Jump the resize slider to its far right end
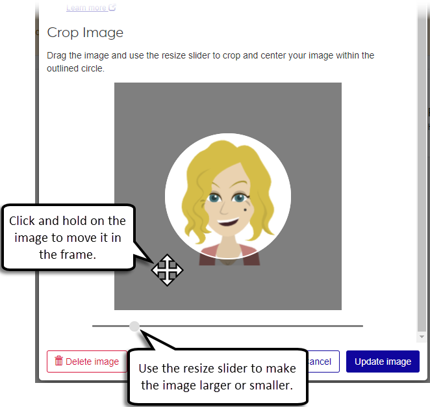This screenshot has height=407, width=430. click(362, 326)
